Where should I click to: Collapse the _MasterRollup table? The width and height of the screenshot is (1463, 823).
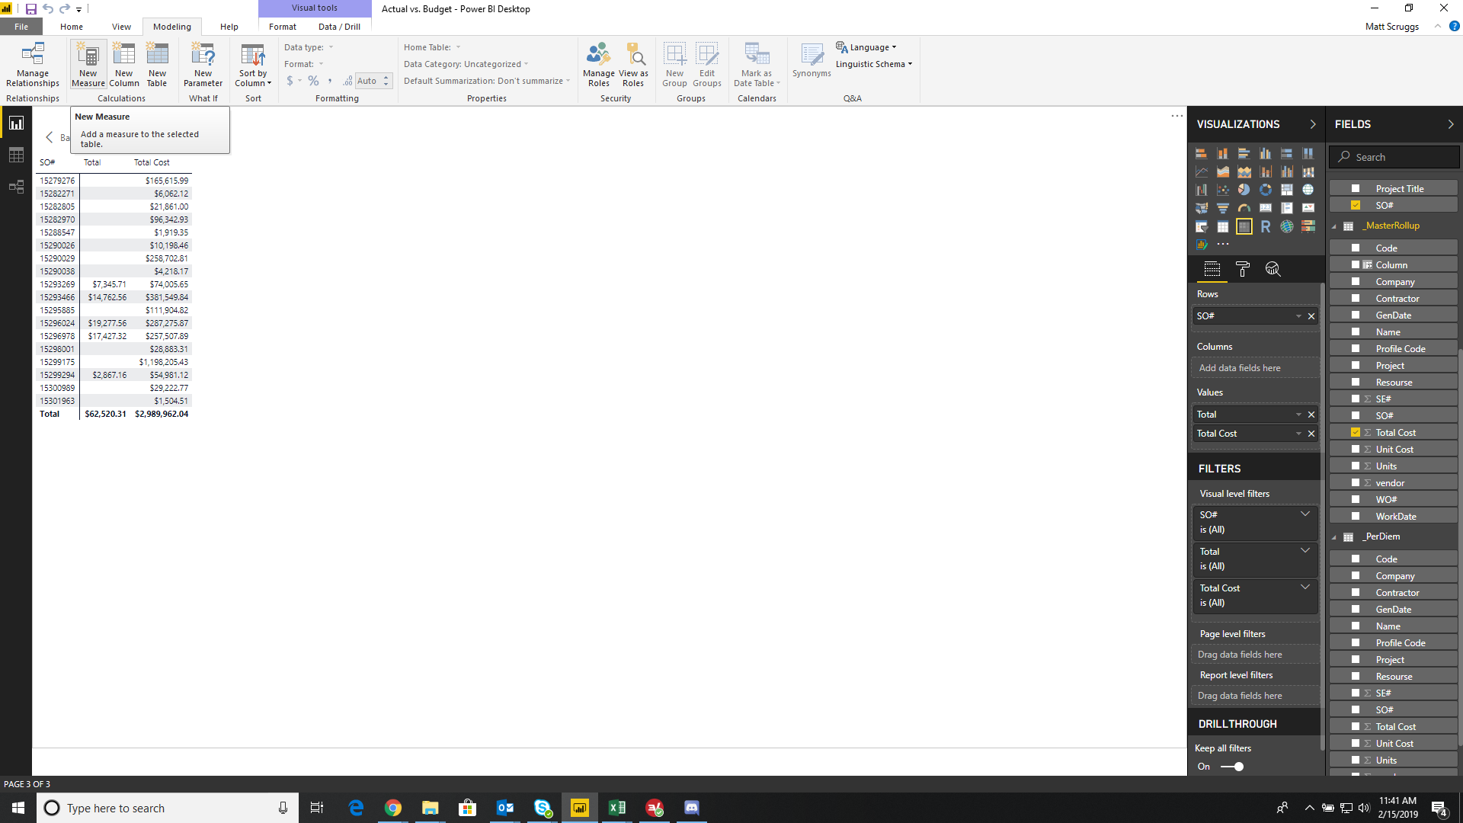pos(1334,226)
